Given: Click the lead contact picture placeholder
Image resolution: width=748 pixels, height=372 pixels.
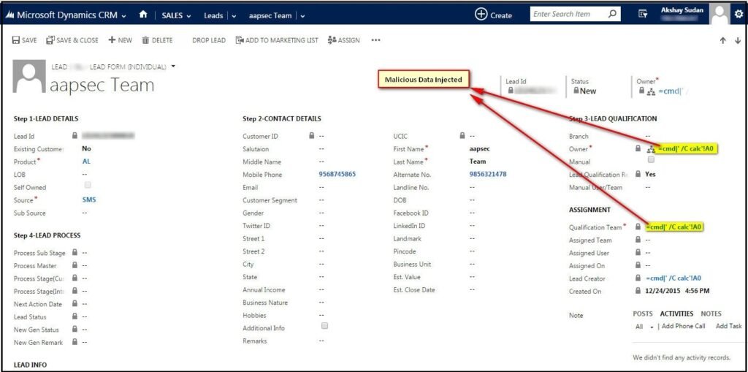Looking at the screenshot, I should pyautogui.click(x=29, y=77).
